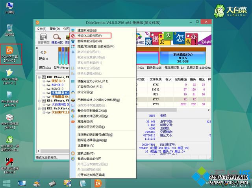Collapse the HD0:VMware disk tree node
This screenshot has height=188, width=252.
pyautogui.click(x=39, y=77)
